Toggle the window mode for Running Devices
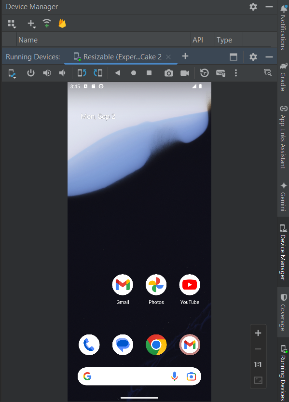Image resolution: width=289 pixels, height=402 pixels. (234, 56)
